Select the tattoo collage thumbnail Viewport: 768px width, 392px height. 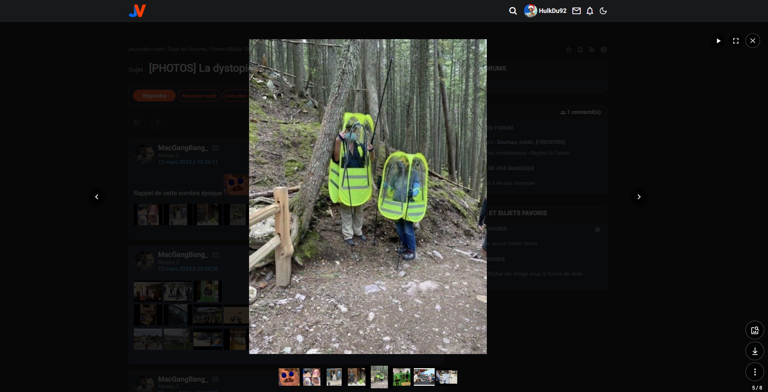tap(312, 377)
